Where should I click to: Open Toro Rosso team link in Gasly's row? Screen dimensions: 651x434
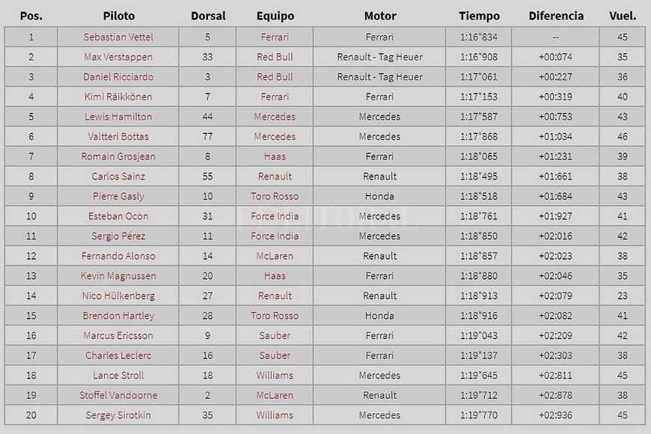(x=275, y=196)
